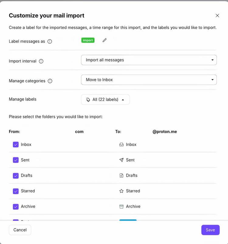This screenshot has width=228, height=244.
Task: Click the destination Archive box icon
Action: pyautogui.click(x=121, y=207)
